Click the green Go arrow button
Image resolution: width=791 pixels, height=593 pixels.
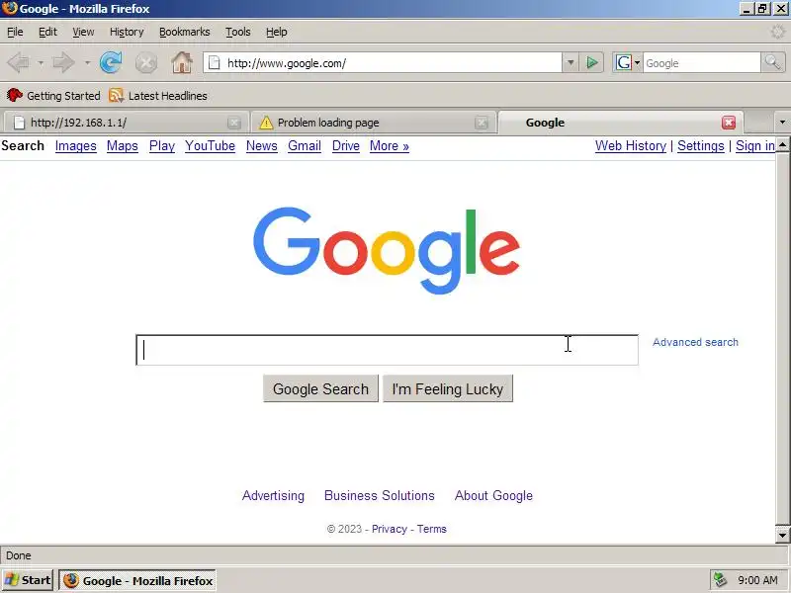click(x=591, y=63)
